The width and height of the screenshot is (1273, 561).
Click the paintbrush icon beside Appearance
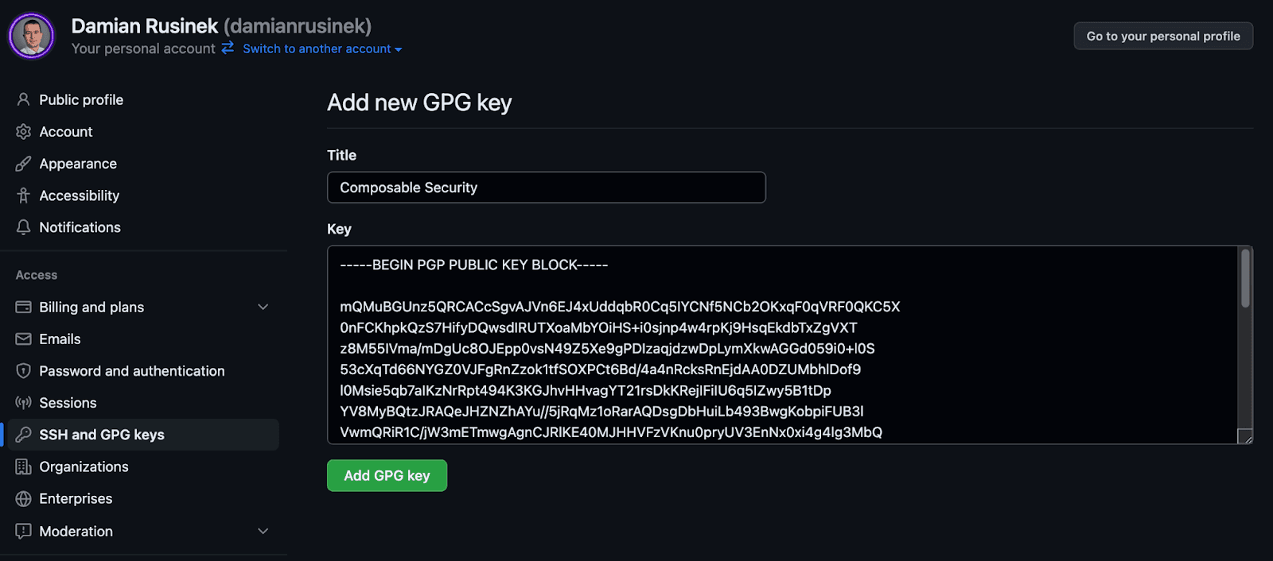coord(23,164)
